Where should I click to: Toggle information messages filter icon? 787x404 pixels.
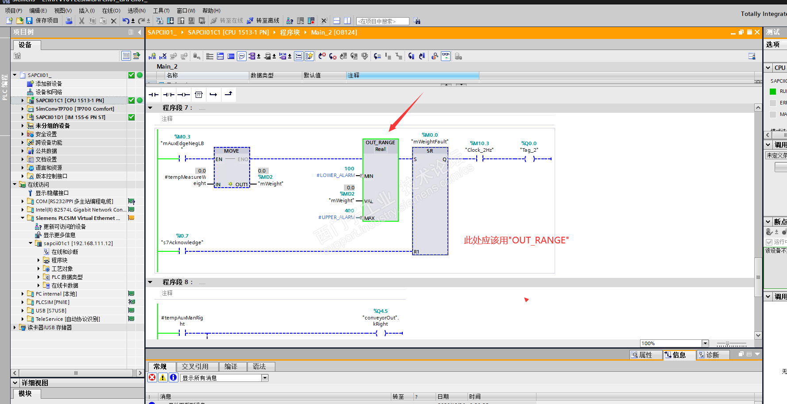(174, 377)
